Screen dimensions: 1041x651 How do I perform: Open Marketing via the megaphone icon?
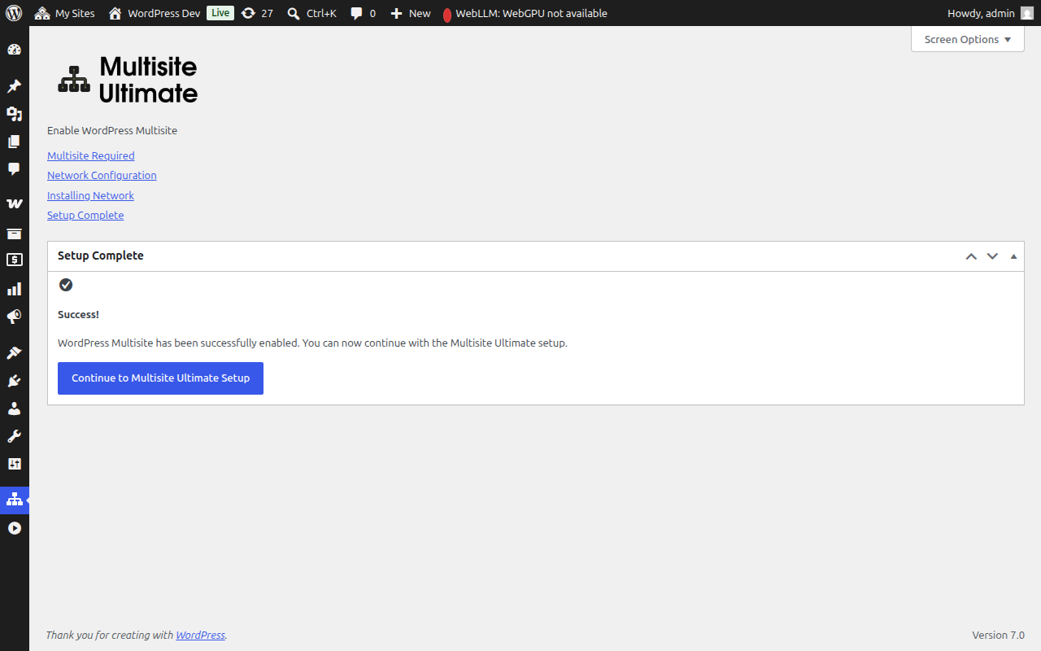click(14, 317)
